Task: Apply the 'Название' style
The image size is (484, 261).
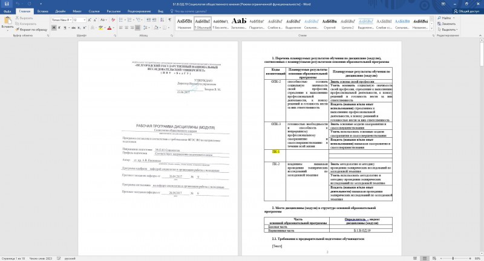Action: coord(185,23)
